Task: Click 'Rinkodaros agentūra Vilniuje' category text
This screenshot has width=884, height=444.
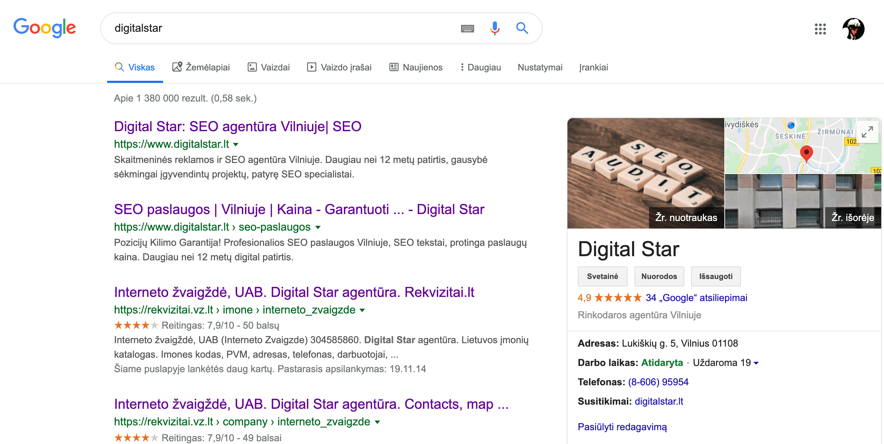Action: click(639, 315)
